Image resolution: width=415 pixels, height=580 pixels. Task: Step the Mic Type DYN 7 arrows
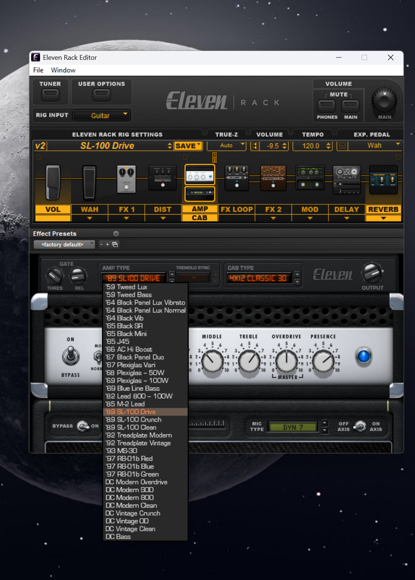point(325,427)
